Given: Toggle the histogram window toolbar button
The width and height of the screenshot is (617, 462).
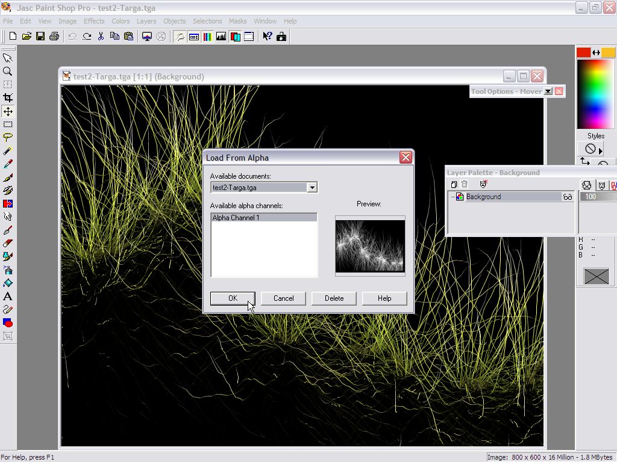Looking at the screenshot, I should coord(221,37).
